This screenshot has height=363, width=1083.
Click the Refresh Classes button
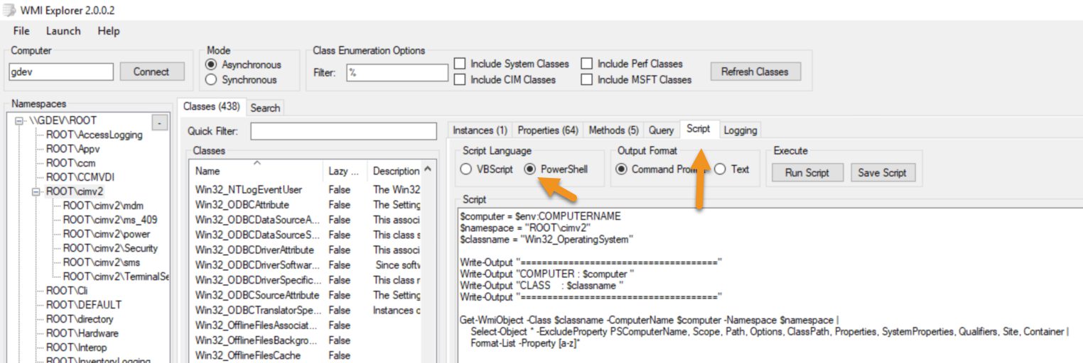755,72
